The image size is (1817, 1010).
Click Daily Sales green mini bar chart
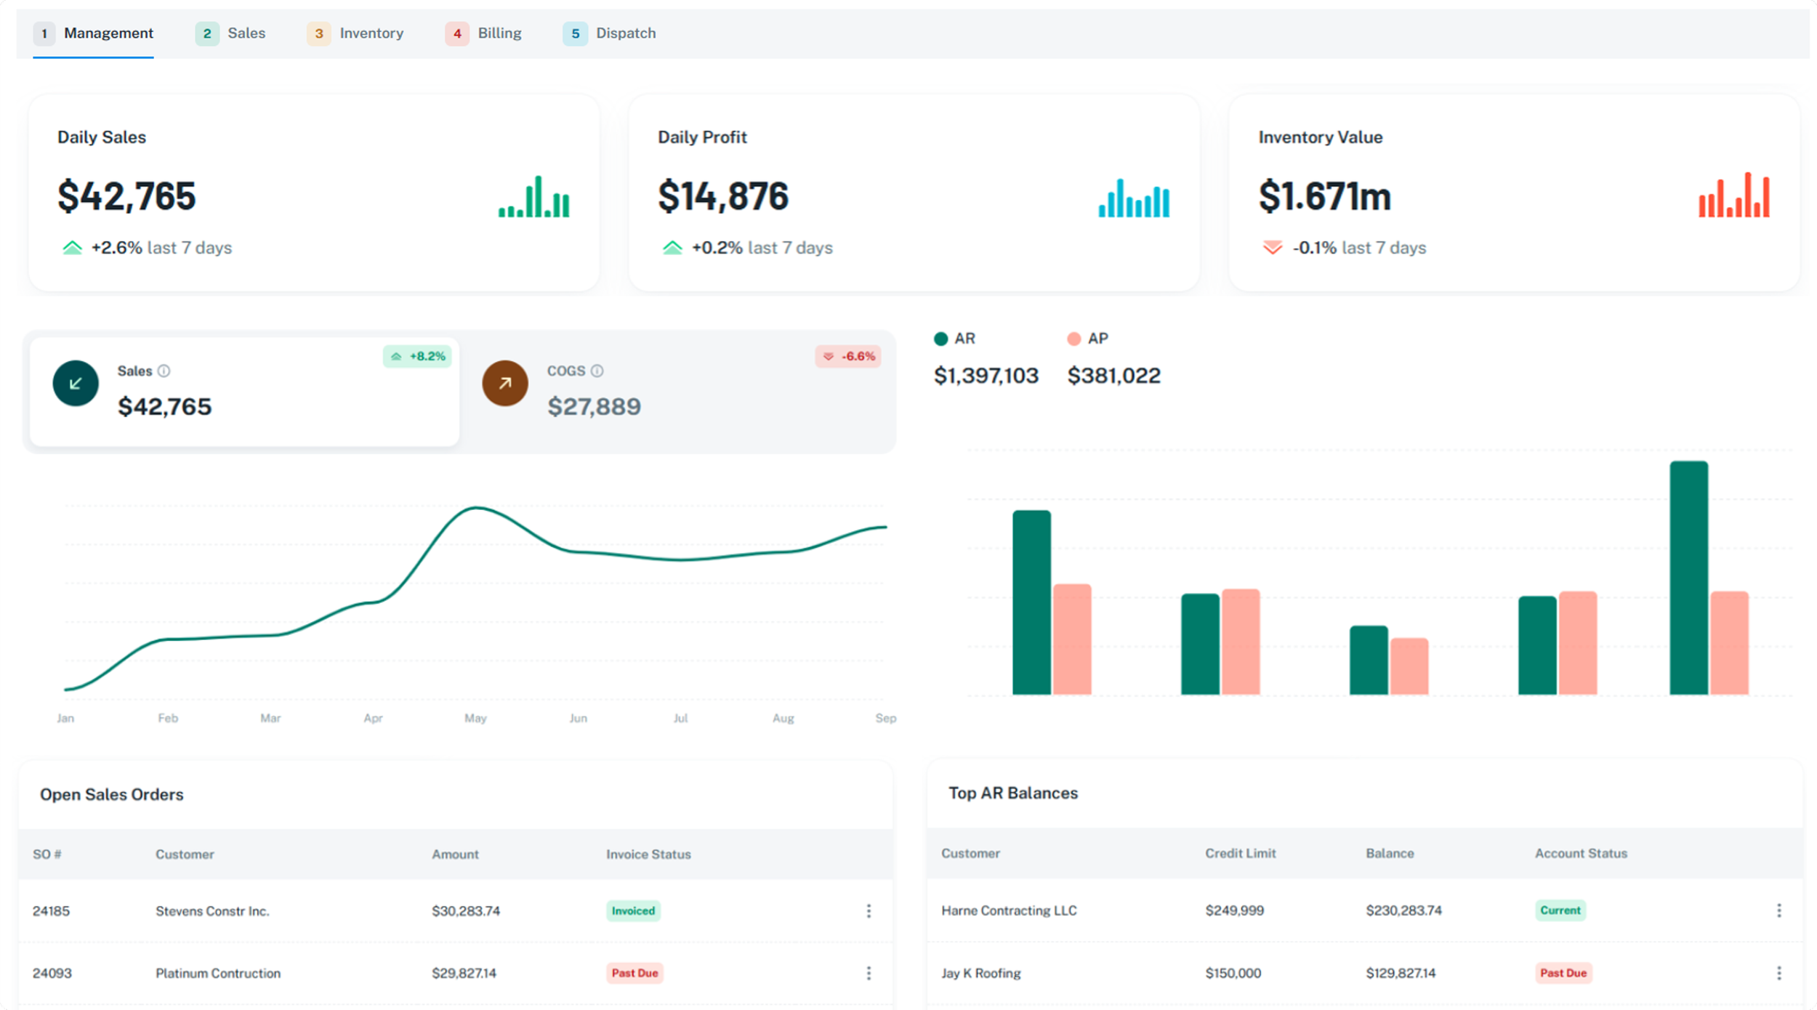[x=534, y=197]
